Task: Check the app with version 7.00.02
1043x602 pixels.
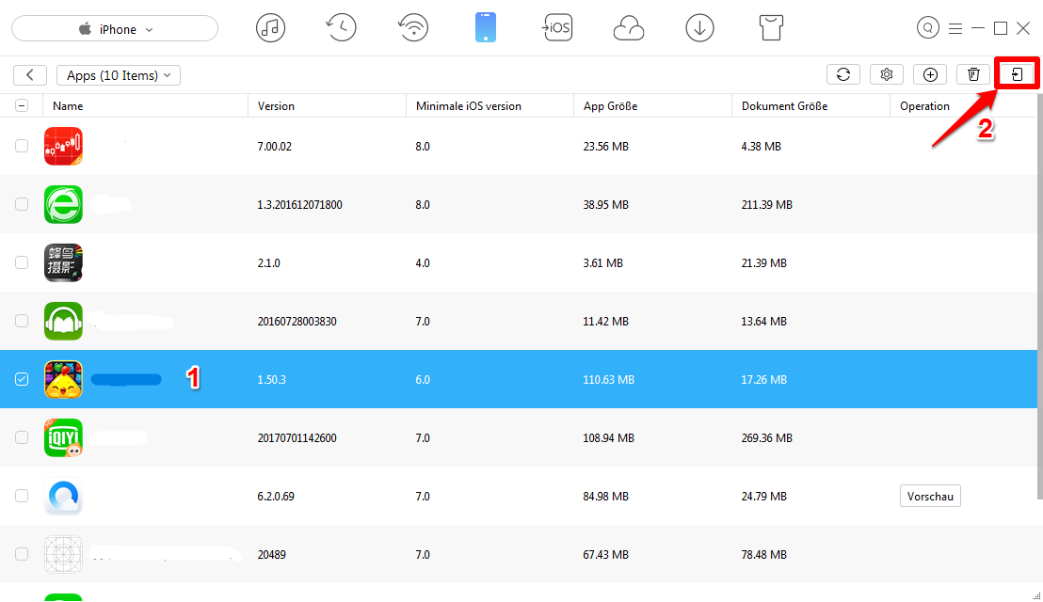Action: pos(22,146)
